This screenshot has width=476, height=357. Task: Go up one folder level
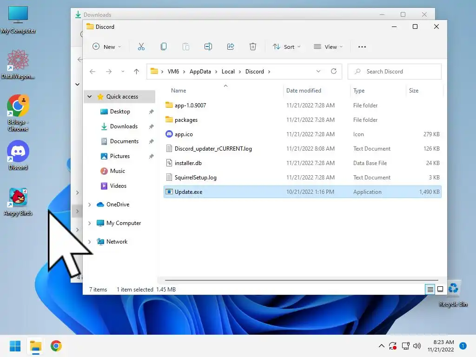coord(136,72)
